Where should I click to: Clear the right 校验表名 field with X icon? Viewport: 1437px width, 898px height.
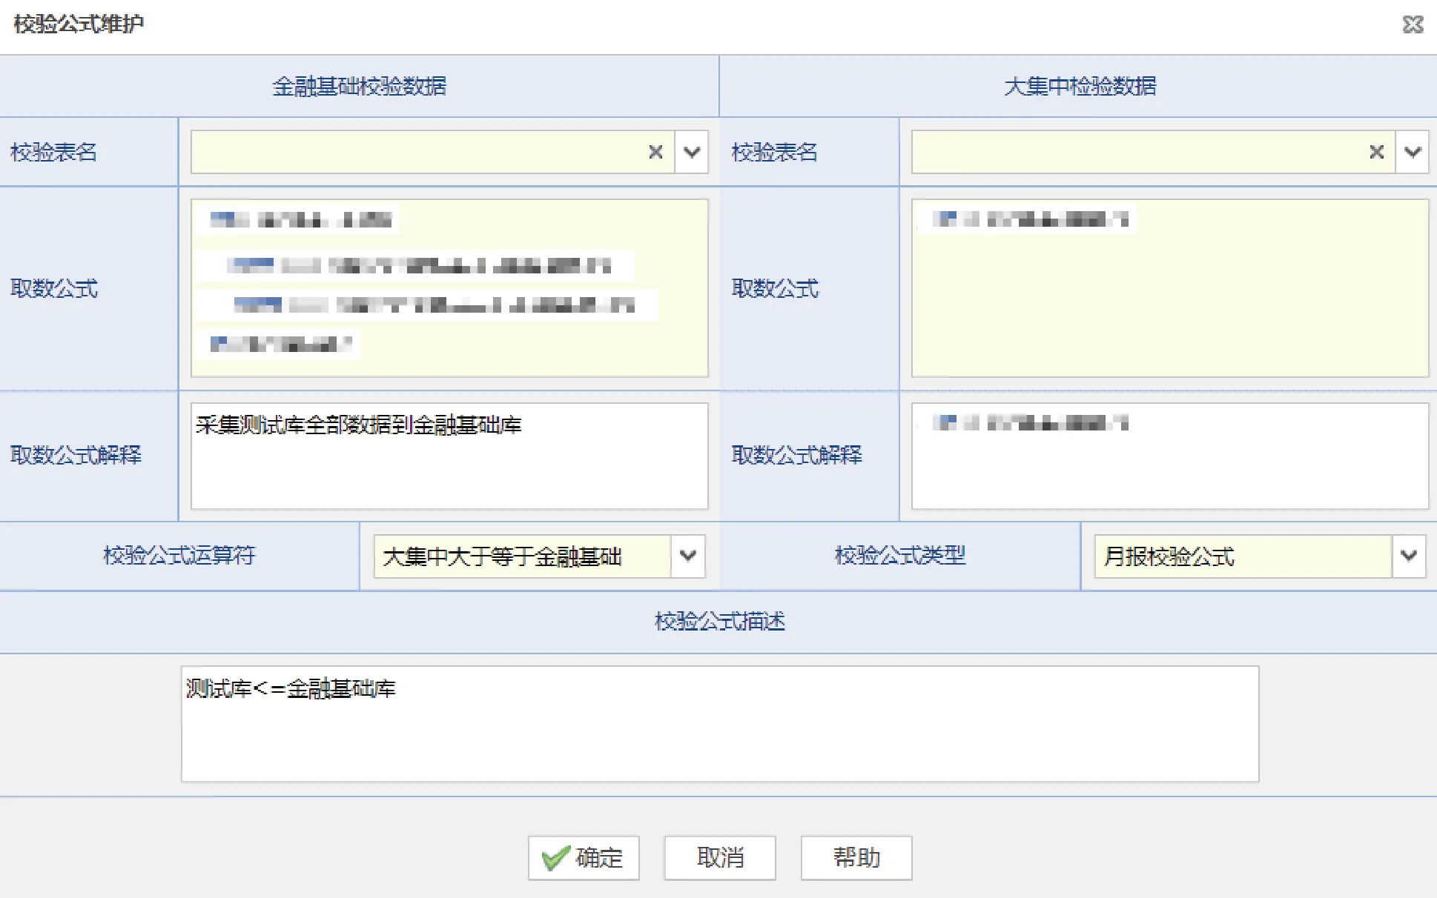click(x=1376, y=152)
